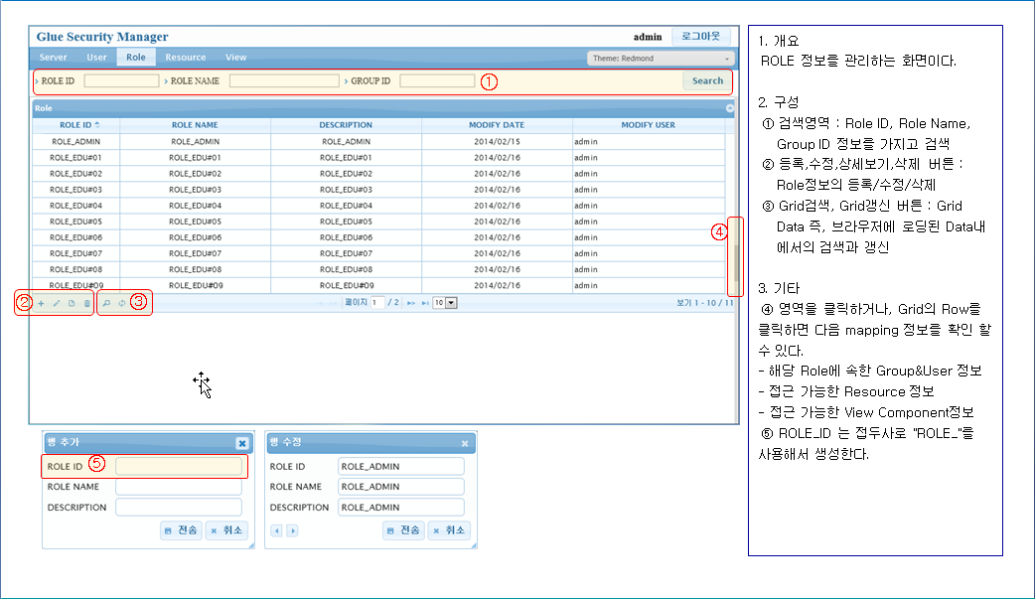Click the grid search magnifier icon
This screenshot has height=599, width=1035.
pyautogui.click(x=107, y=302)
